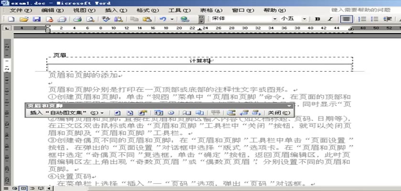Undo the last action
401x191 pixels.
coord(163,19)
